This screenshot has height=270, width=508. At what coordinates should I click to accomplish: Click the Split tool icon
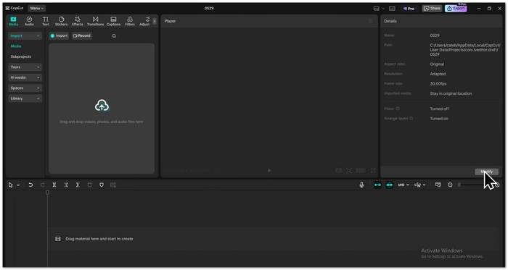[54, 185]
